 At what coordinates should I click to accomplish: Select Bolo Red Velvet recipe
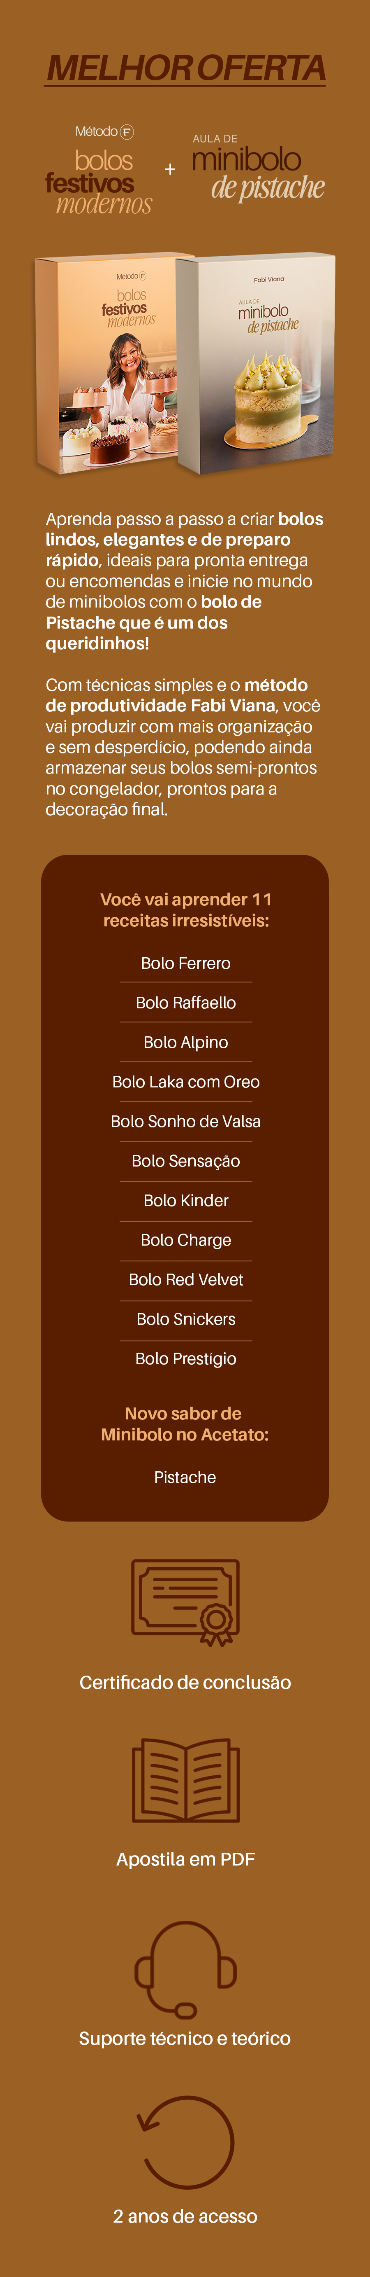point(185,1279)
